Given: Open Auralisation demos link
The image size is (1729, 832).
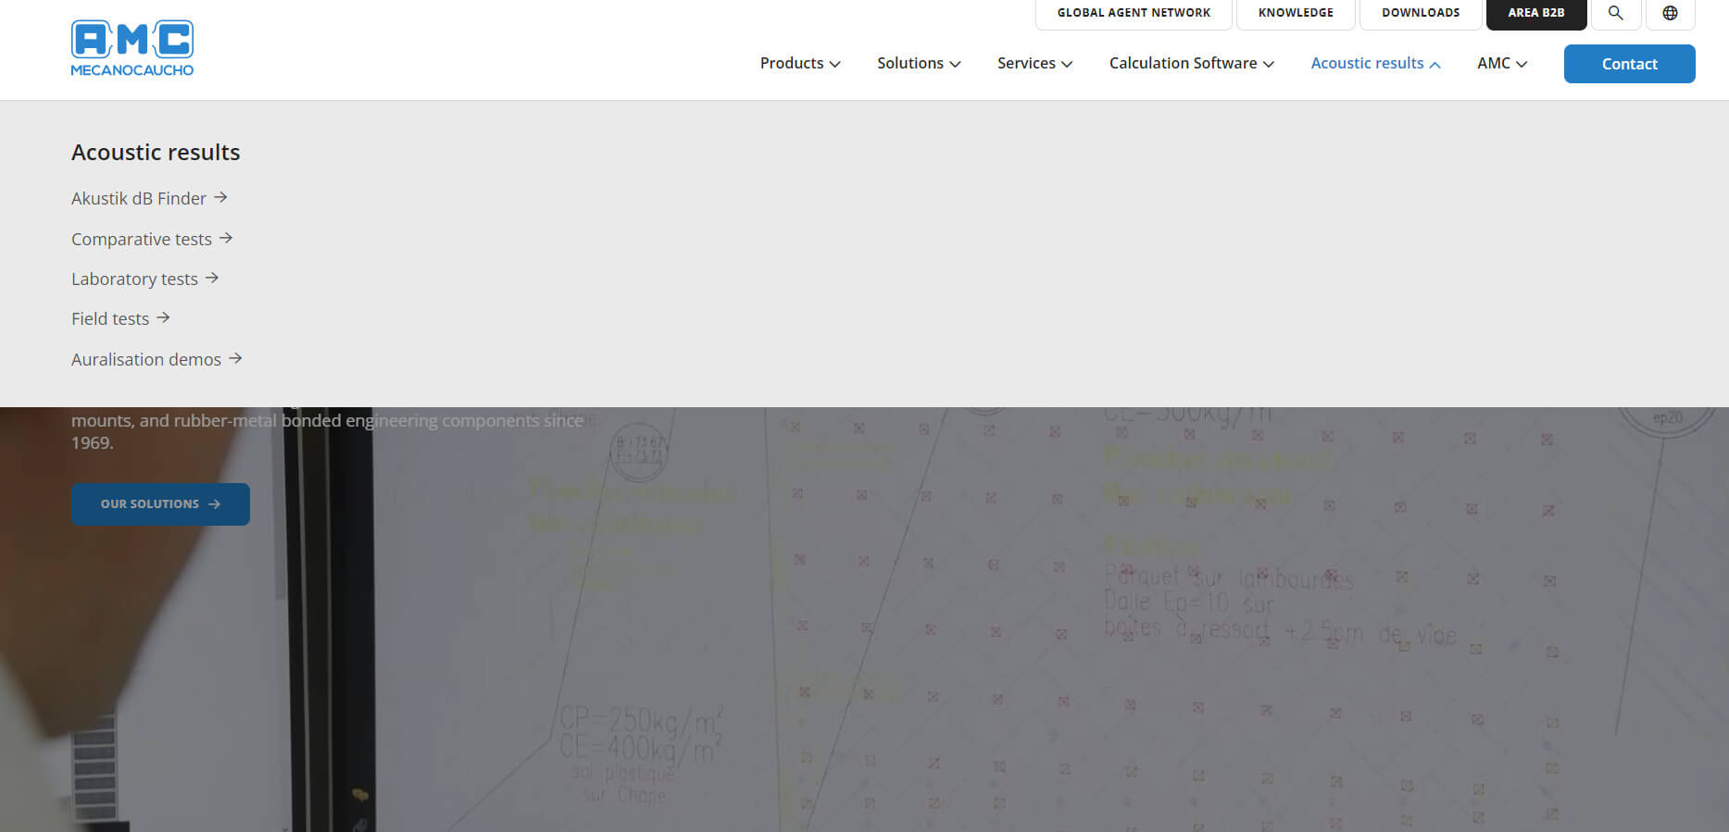Looking at the screenshot, I should click(146, 359).
